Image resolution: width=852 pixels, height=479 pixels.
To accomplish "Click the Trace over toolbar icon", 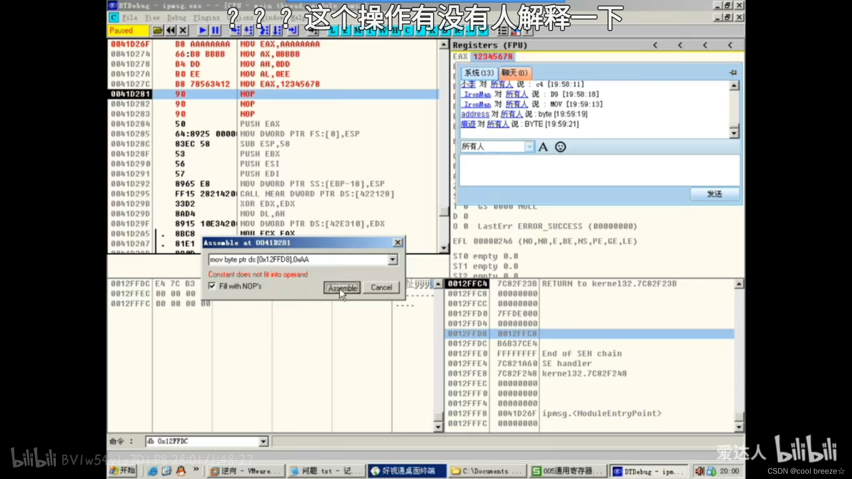I will click(278, 30).
